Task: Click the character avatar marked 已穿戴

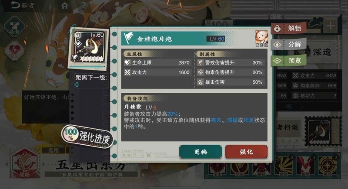Action: coord(261,37)
